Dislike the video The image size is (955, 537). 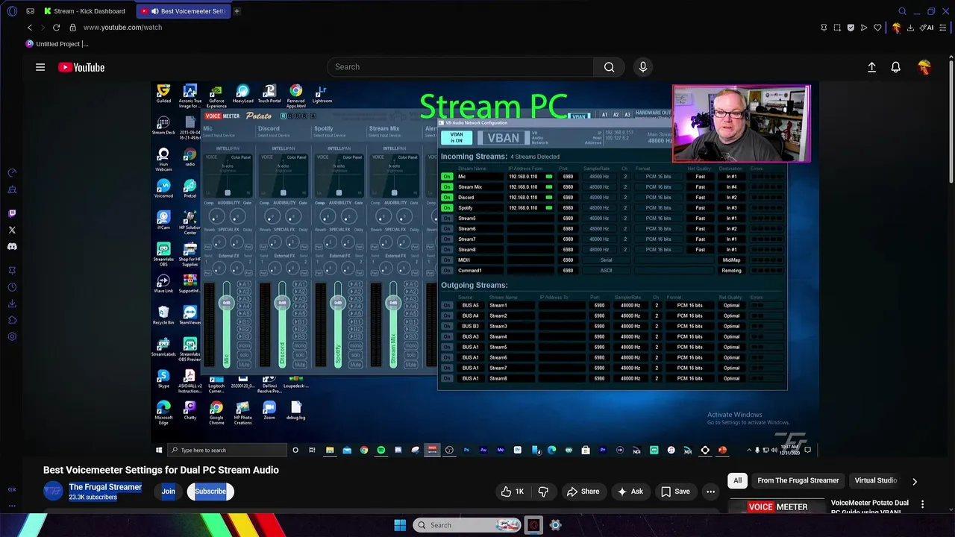pos(544,492)
